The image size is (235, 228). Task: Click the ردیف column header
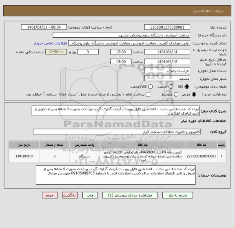coord(222,145)
